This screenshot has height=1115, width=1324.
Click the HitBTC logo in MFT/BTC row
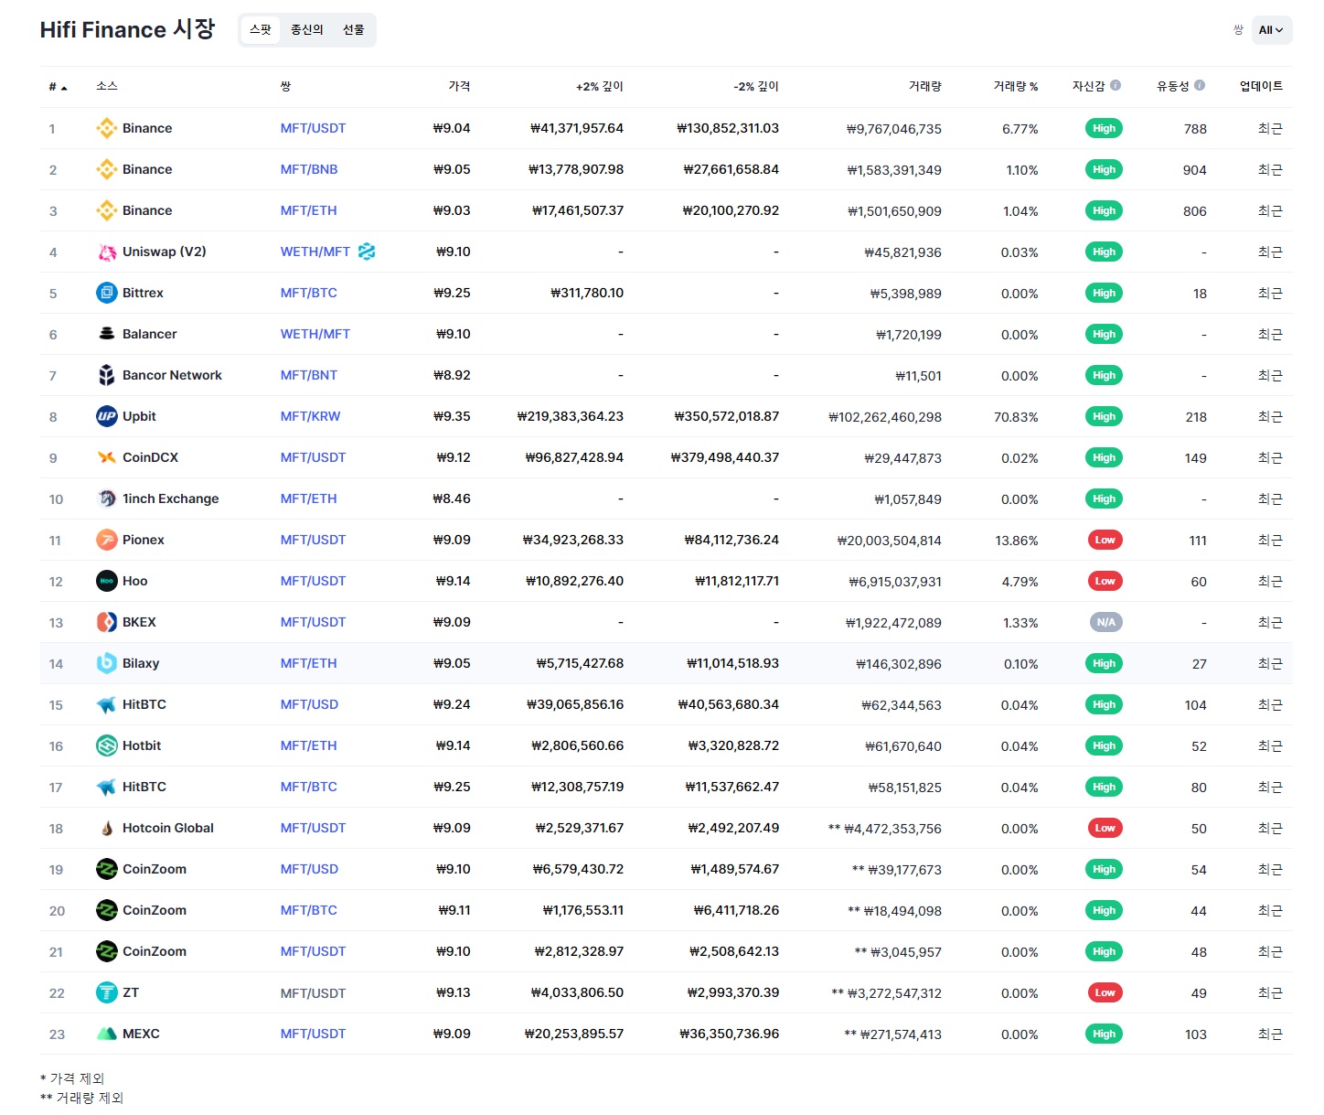pos(107,787)
